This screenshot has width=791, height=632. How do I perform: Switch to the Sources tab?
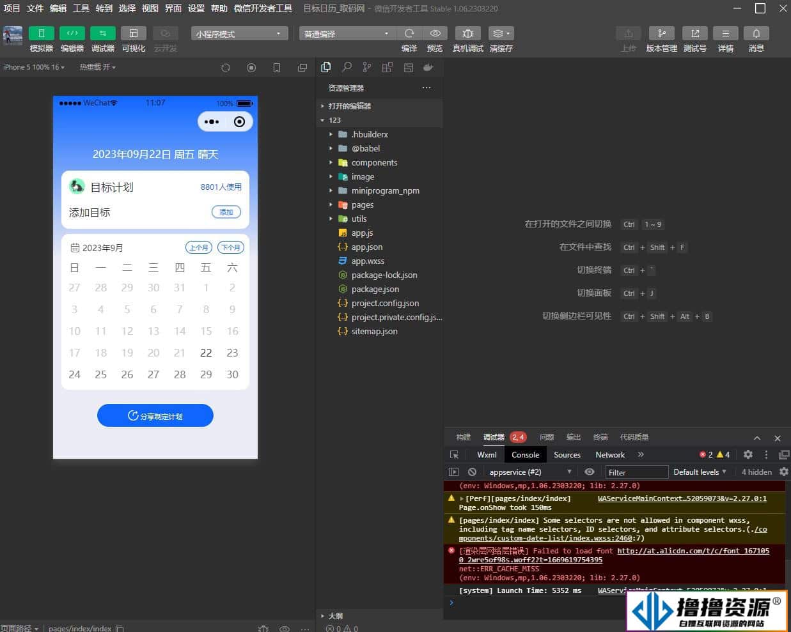[567, 454]
